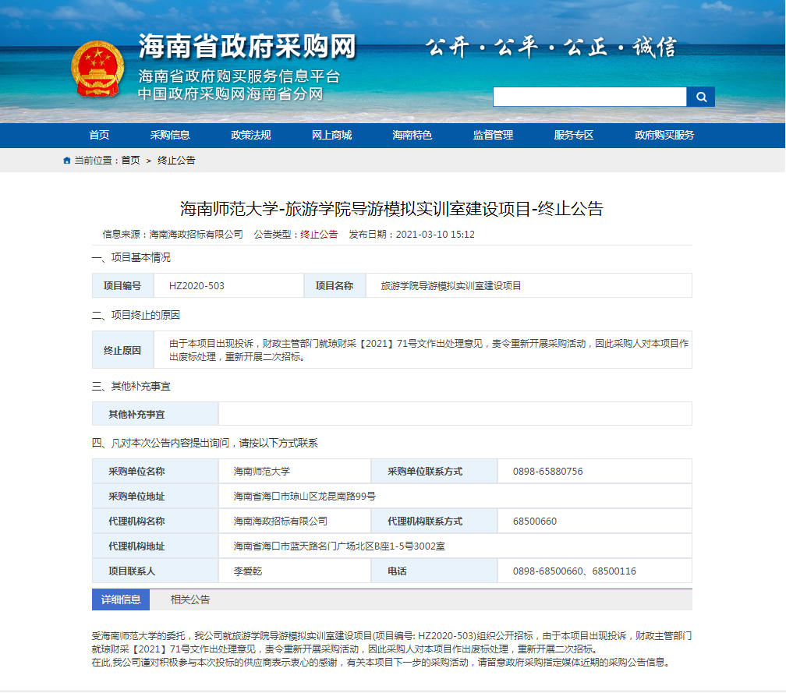The height and width of the screenshot is (693, 786).
Task: Click the search magnifier button
Action: pyautogui.click(x=700, y=97)
